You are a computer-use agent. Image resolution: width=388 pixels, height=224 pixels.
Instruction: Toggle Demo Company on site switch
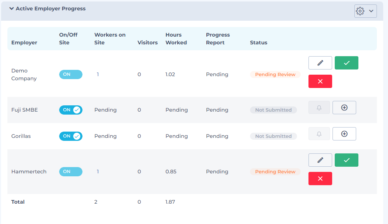tap(71, 74)
